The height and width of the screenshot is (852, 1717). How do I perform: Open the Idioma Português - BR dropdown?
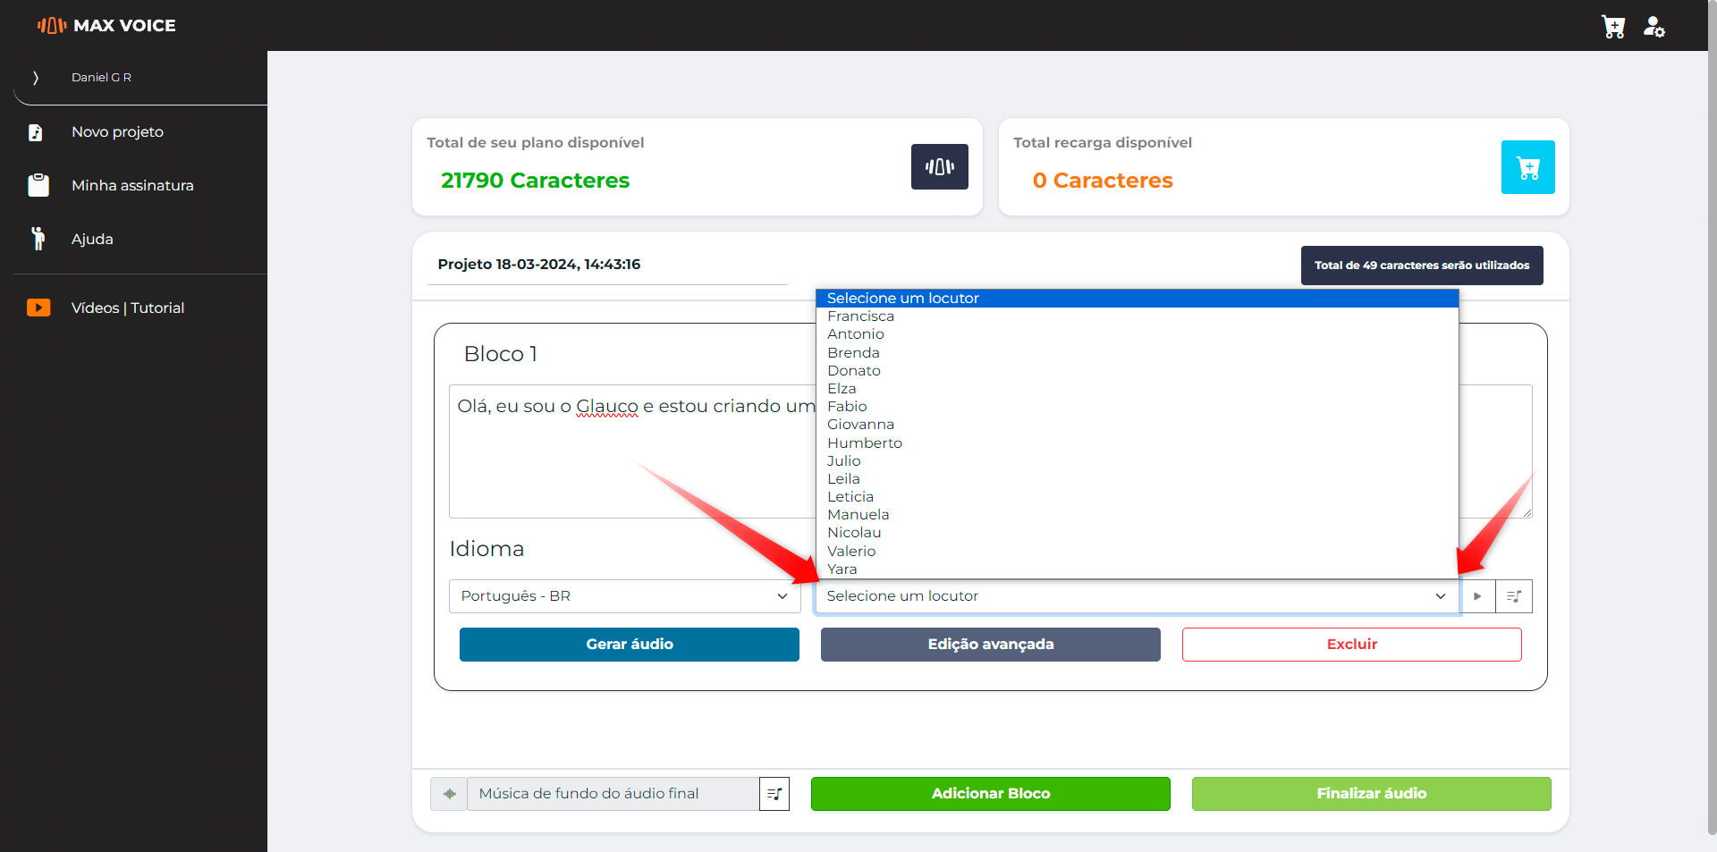[624, 596]
